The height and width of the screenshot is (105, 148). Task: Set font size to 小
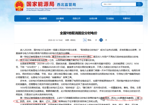(x=96, y=40)
